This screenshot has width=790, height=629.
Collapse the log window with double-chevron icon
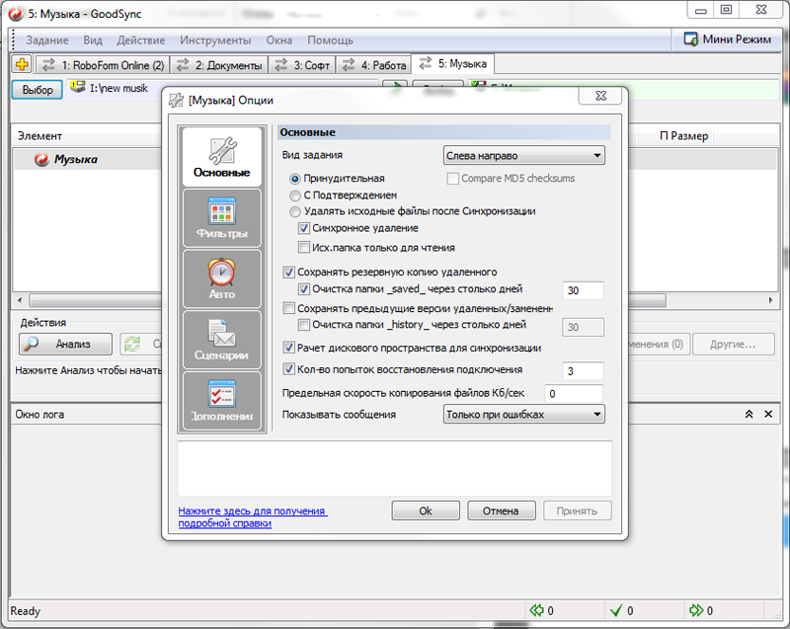(x=750, y=414)
